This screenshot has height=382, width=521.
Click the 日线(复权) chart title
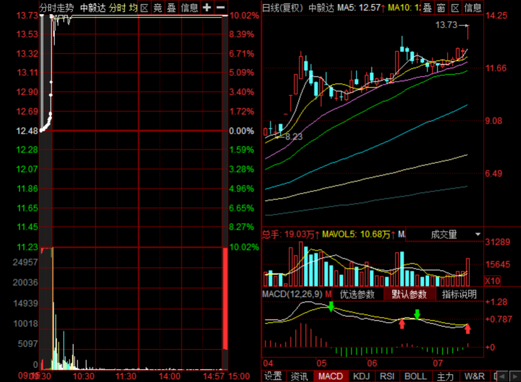(282, 8)
